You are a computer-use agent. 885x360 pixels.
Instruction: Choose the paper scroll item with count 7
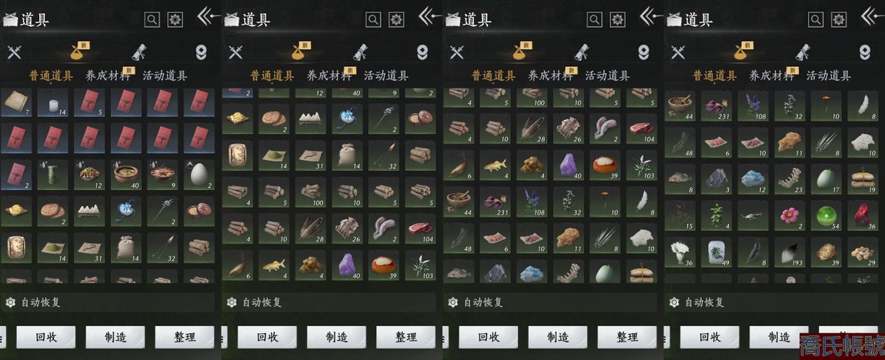click(15, 103)
